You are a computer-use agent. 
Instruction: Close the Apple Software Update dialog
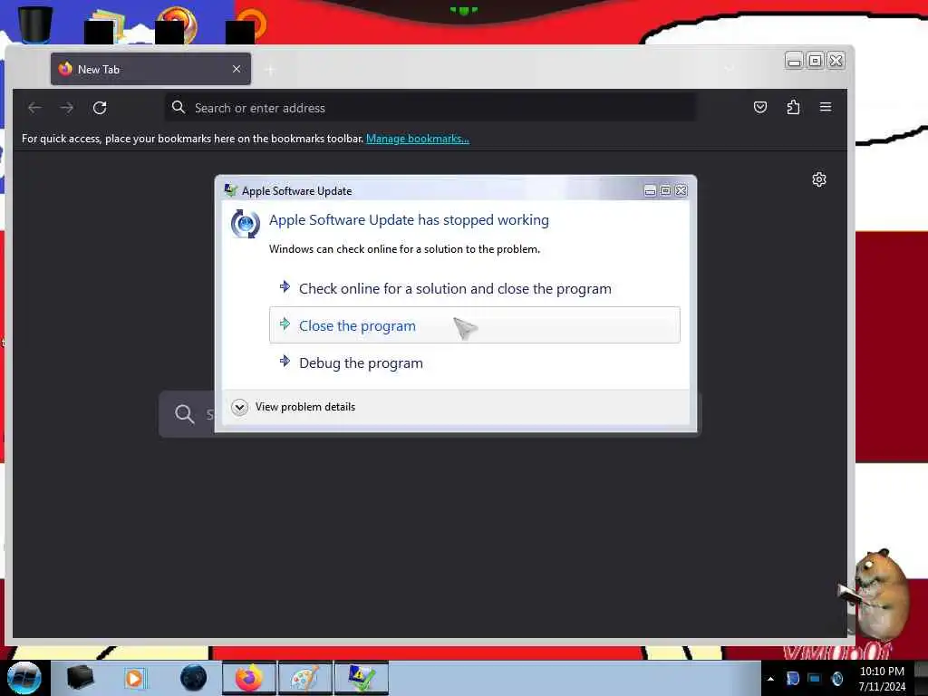(x=681, y=190)
